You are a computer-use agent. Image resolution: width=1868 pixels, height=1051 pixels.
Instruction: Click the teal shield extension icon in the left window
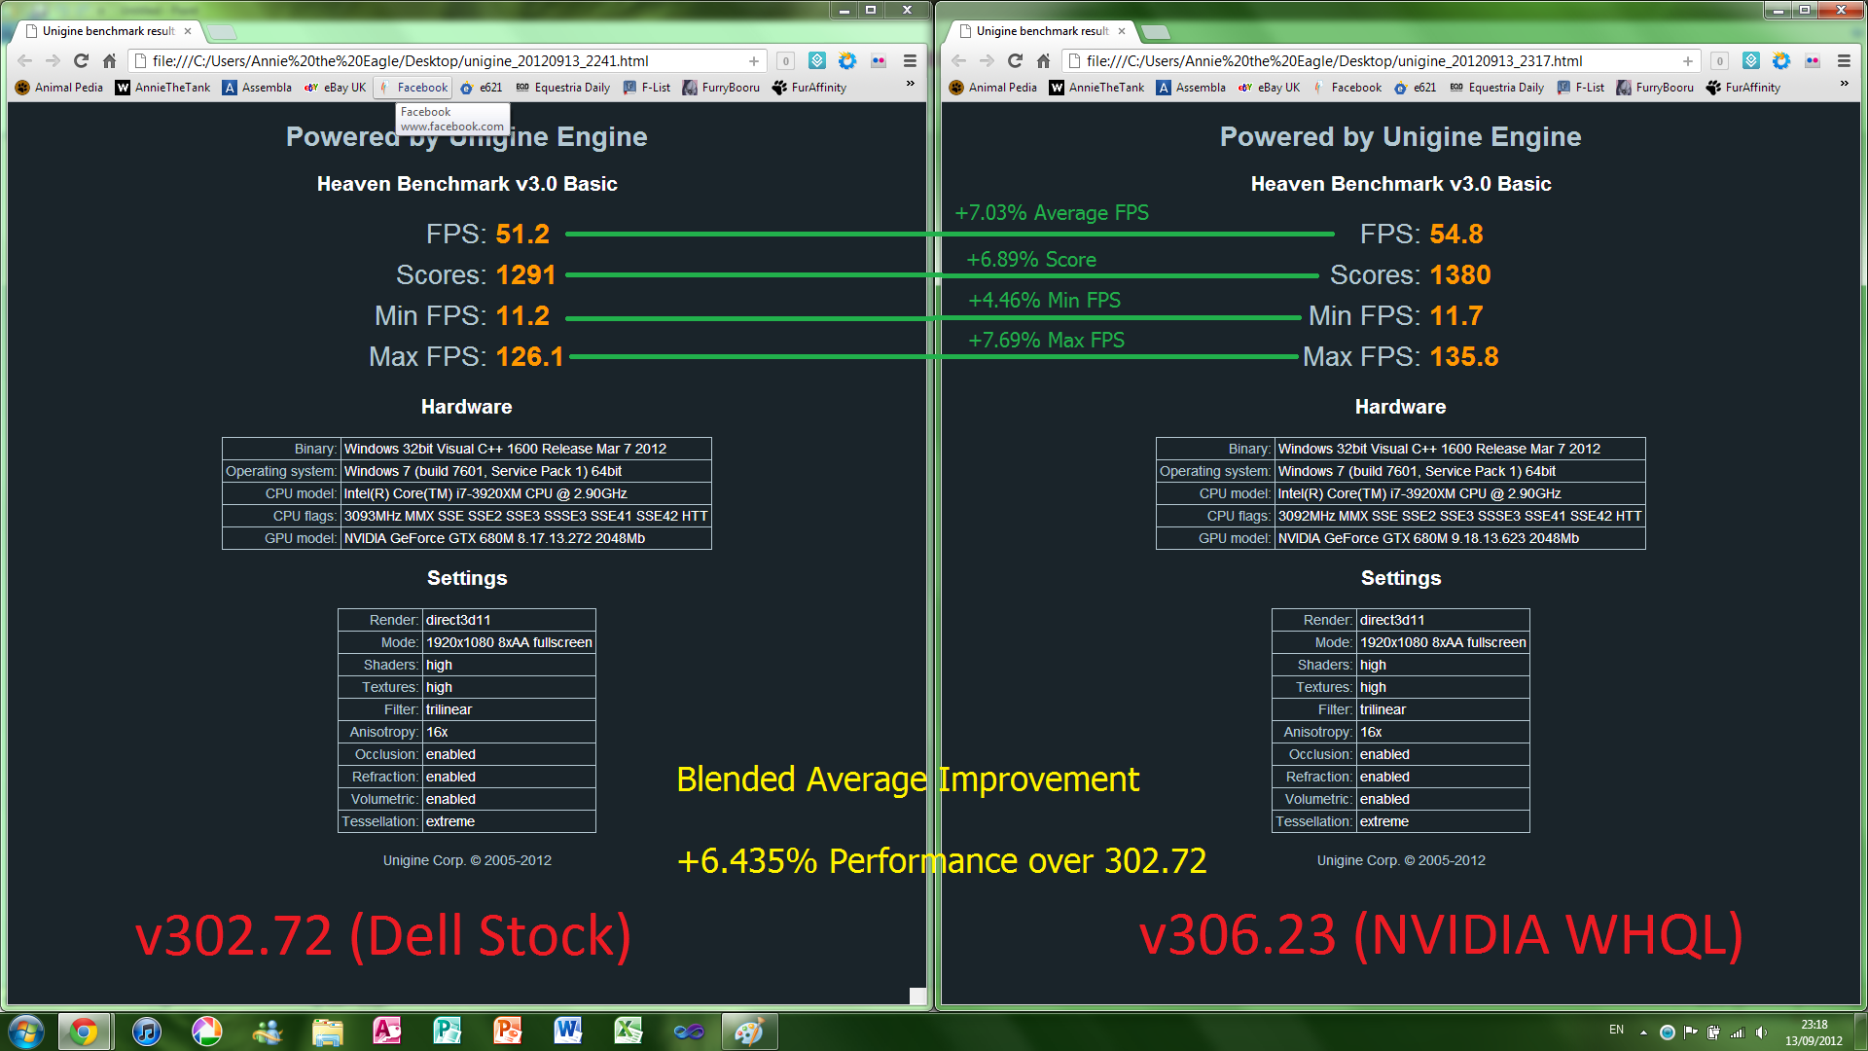coord(817,60)
